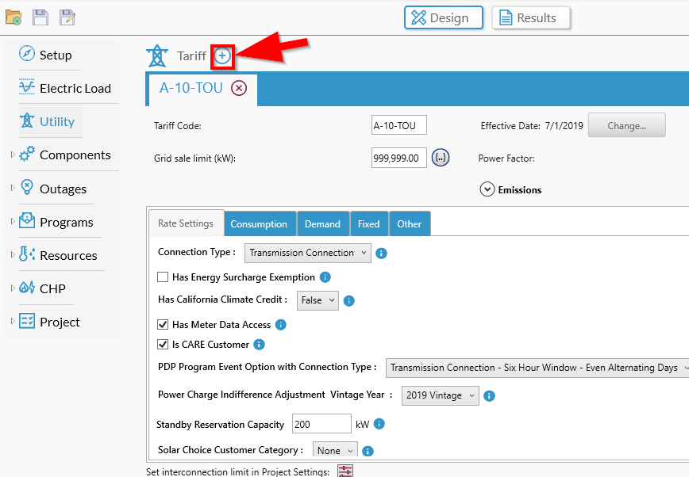Open grid sale limit sensitivity button
Viewport: 689px width, 477px height.
coord(441,158)
